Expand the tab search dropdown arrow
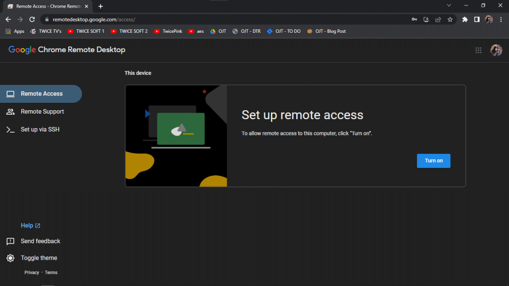Image resolution: width=509 pixels, height=286 pixels. coord(449,5)
